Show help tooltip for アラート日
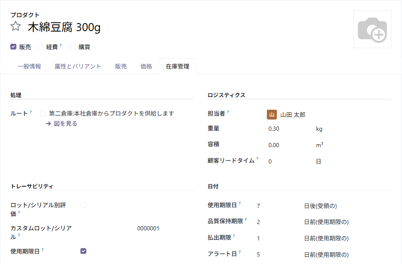 click(240, 252)
